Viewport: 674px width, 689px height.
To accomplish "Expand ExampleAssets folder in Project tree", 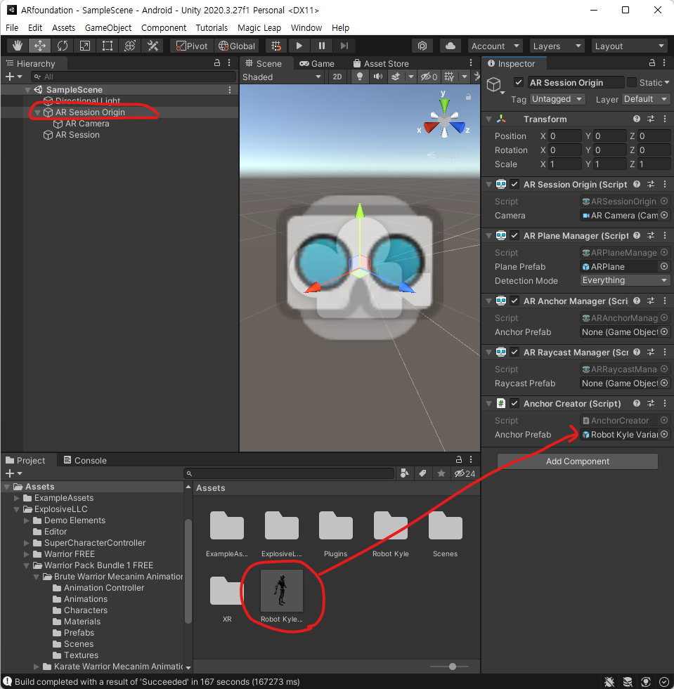I will pos(17,498).
